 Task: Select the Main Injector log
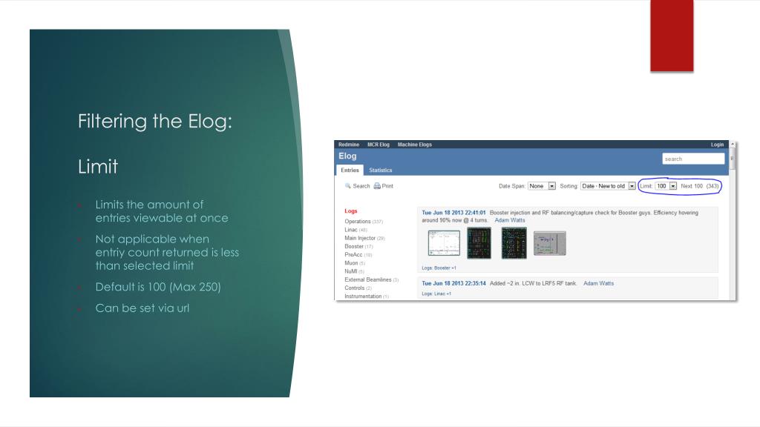click(x=360, y=238)
